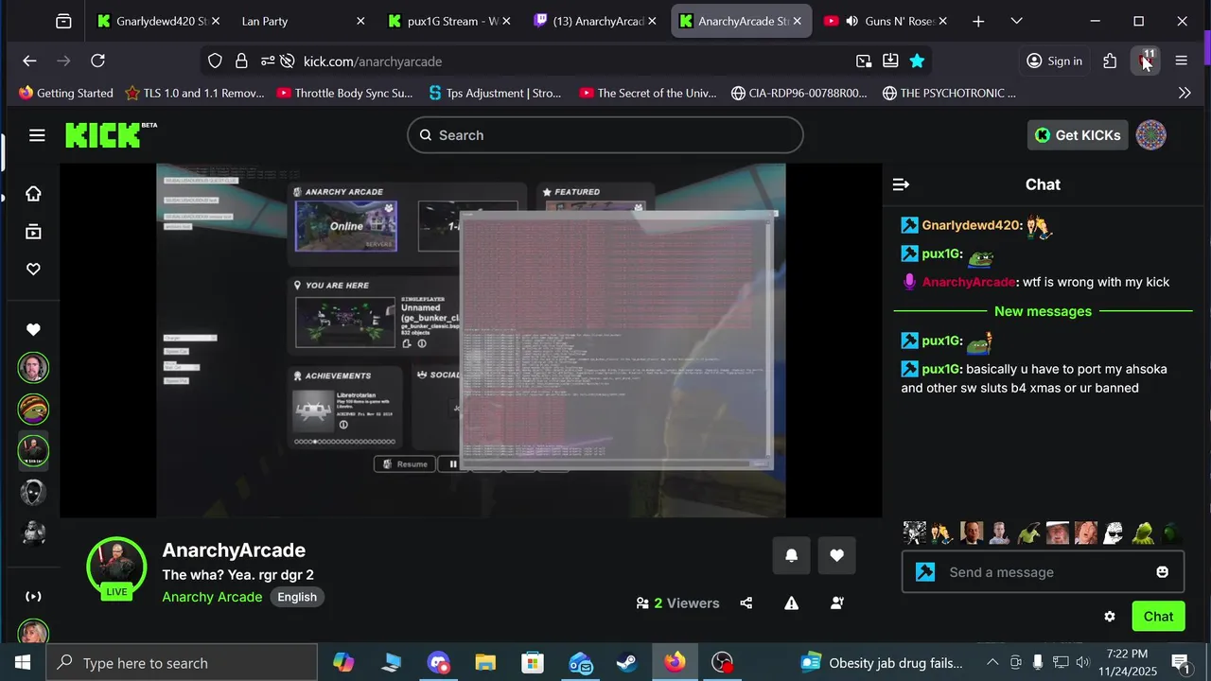Open Following via the outlined heart in the sidebar

click(x=33, y=270)
